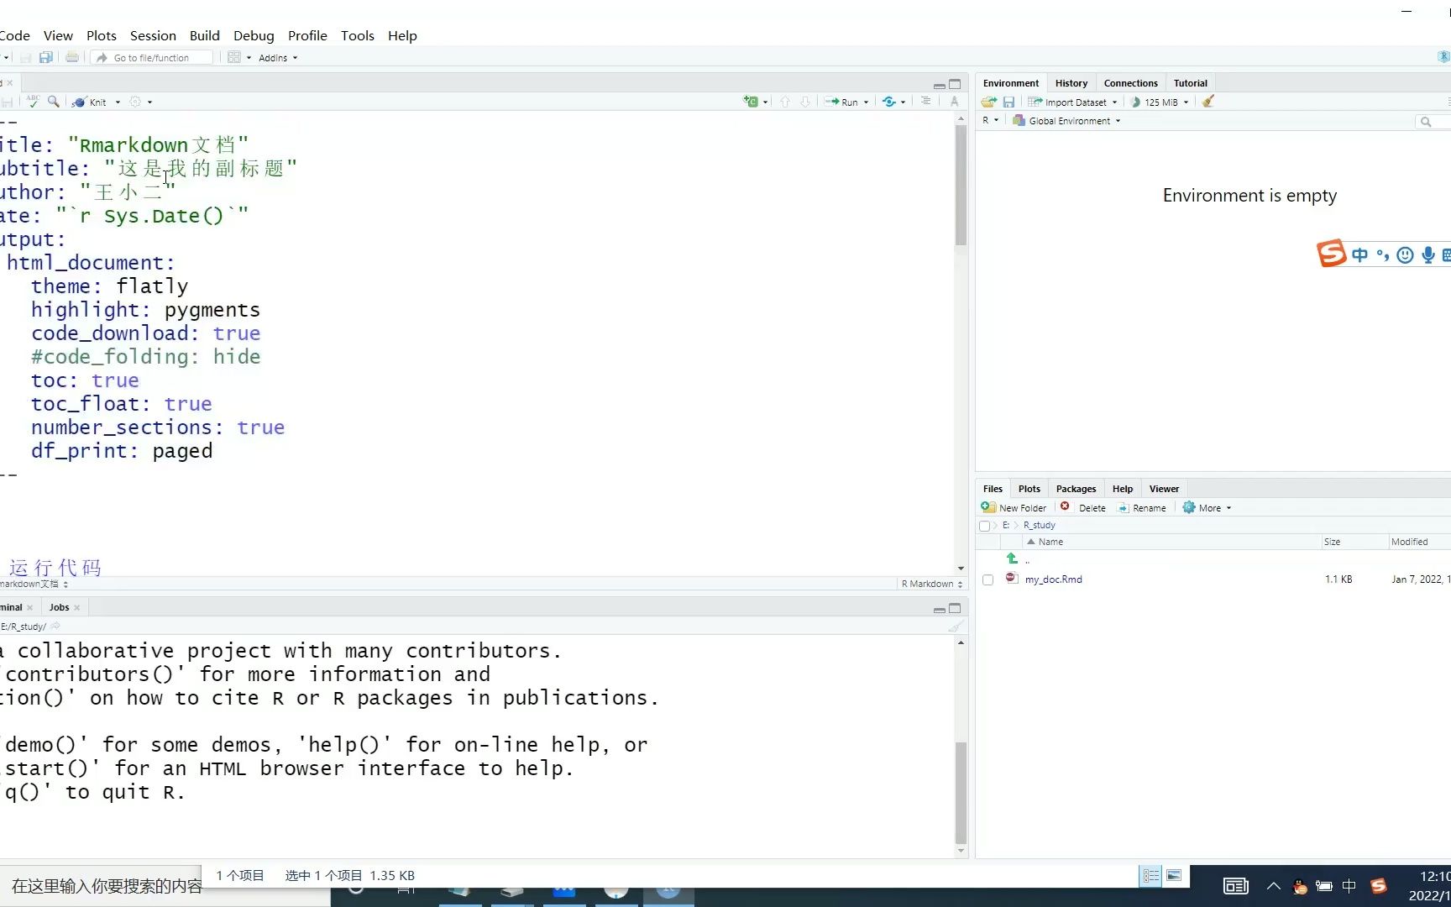Click the publish icon in editor toolbar
The width and height of the screenshot is (1451, 907).
(x=889, y=102)
